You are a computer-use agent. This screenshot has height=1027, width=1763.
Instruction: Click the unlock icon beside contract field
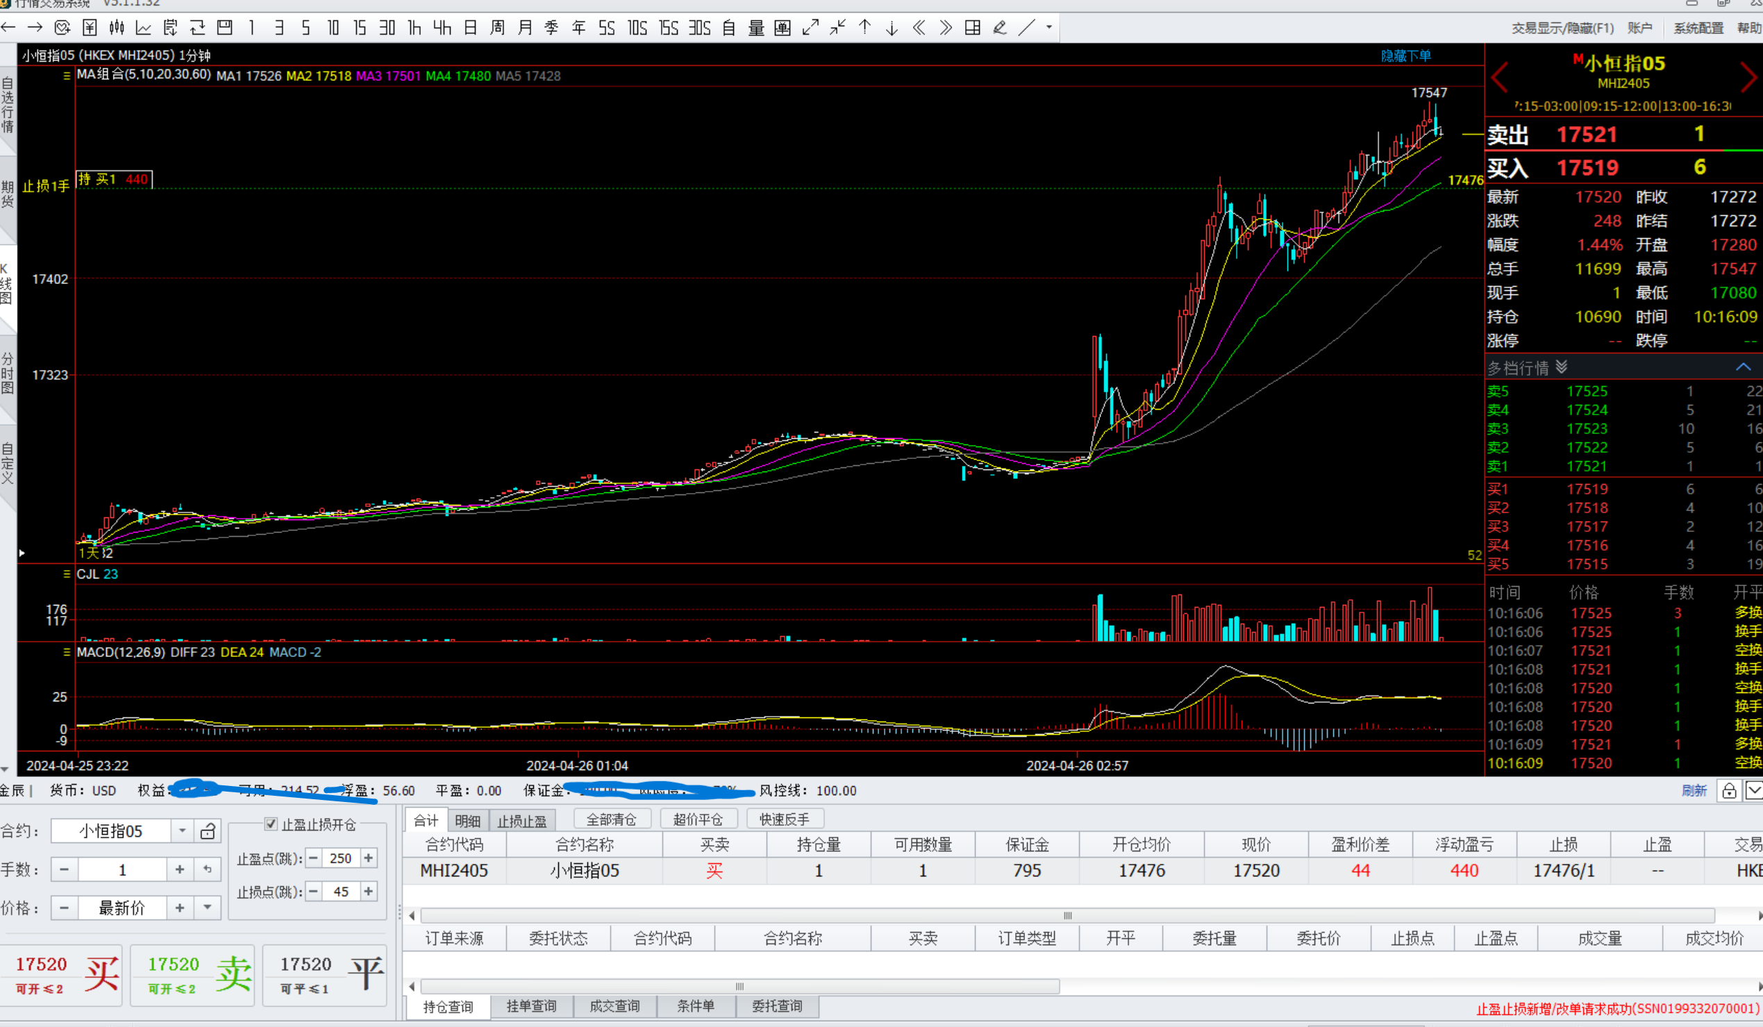208,831
